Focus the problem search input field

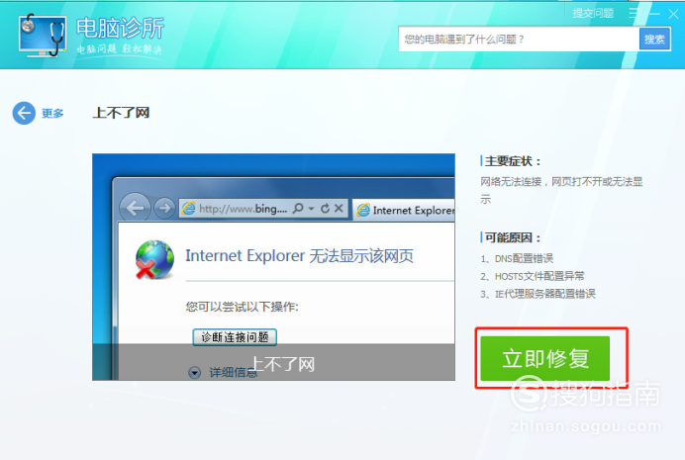(519, 40)
